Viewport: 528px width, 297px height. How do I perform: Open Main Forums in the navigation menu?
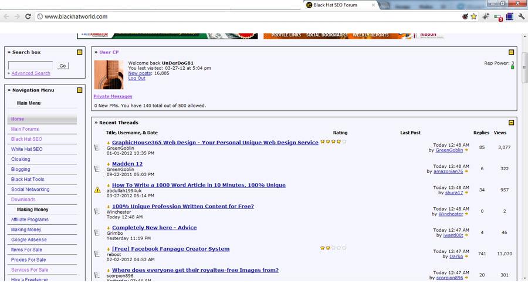[x=25, y=129]
